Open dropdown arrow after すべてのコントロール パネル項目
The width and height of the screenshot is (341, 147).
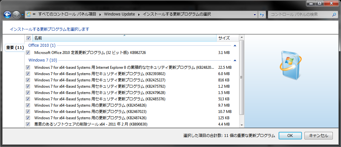click(100, 15)
